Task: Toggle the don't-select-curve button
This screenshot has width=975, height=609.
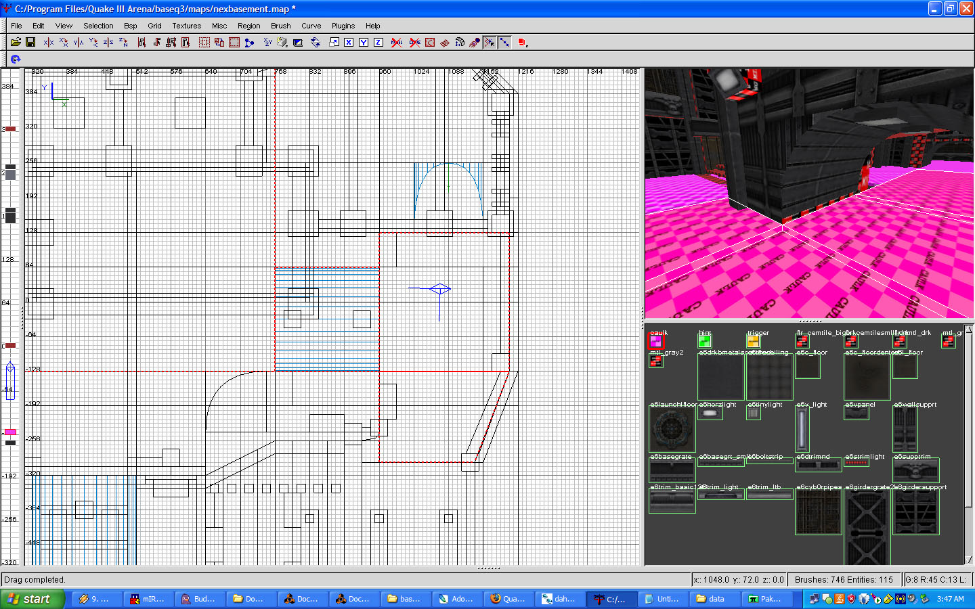Action: (x=414, y=42)
